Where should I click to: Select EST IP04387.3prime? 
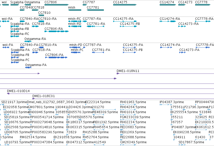pos(172,102)
